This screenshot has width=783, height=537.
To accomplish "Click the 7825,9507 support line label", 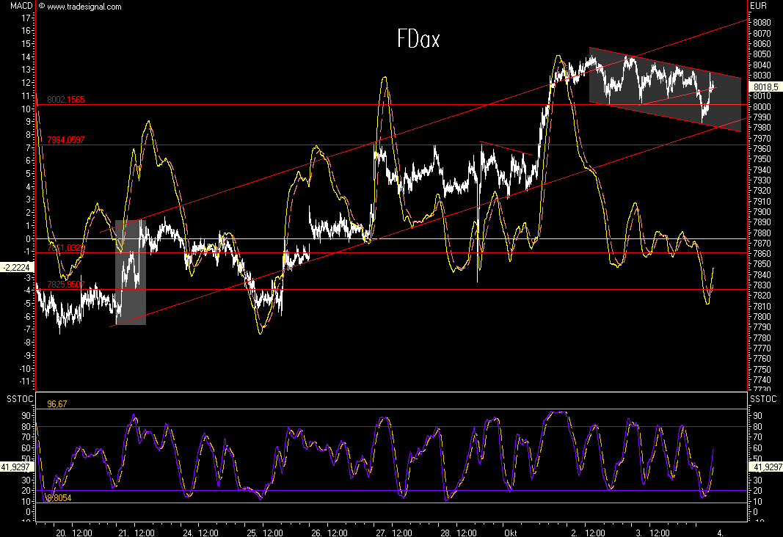I will 66,285.
